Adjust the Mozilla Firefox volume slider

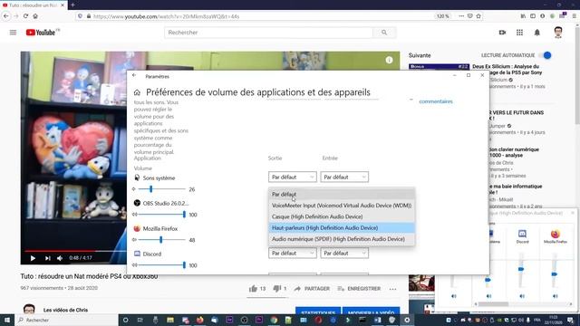coord(161,240)
